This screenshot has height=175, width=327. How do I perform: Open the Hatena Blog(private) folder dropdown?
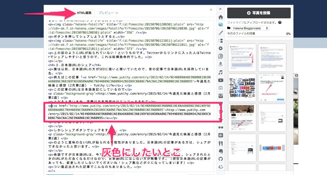click(250, 28)
